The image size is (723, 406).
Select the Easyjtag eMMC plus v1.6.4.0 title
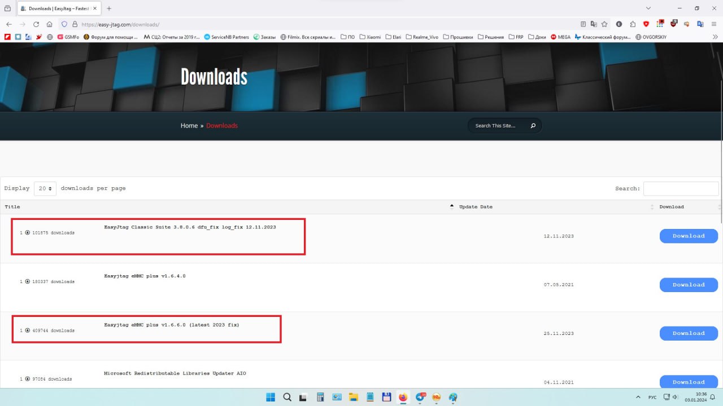pos(145,276)
